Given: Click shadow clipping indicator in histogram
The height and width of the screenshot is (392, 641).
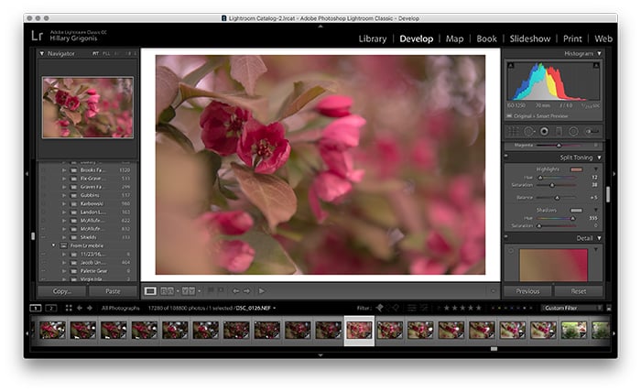Looking at the screenshot, I should (511, 65).
